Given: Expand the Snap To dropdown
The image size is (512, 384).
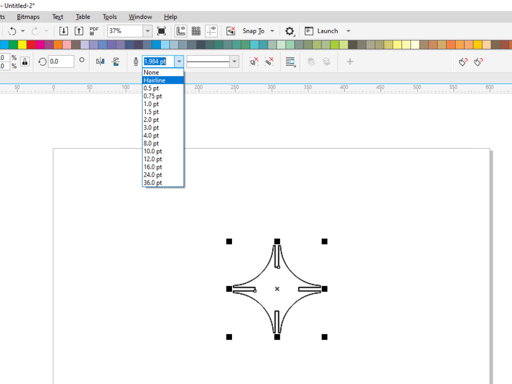Looking at the screenshot, I should pos(272,31).
